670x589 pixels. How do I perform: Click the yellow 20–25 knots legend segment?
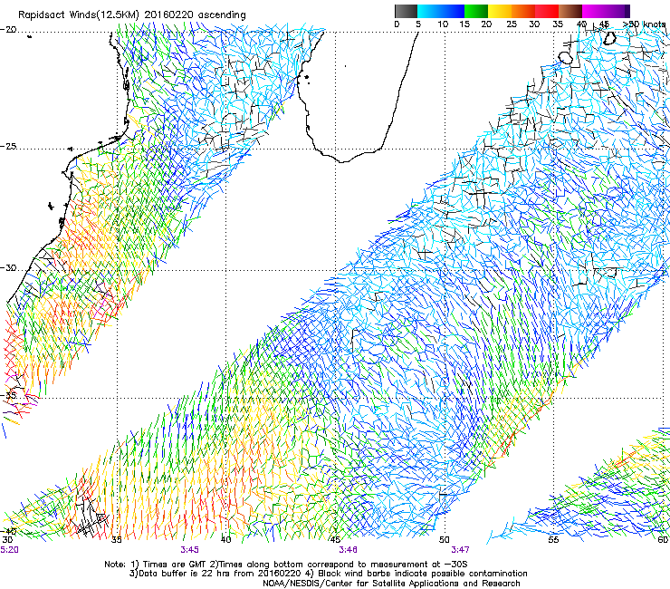(x=500, y=11)
